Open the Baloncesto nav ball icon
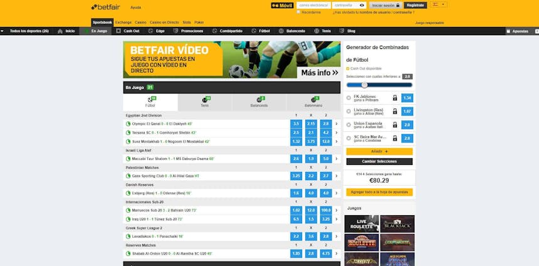This screenshot has height=266, width=539. click(x=281, y=31)
